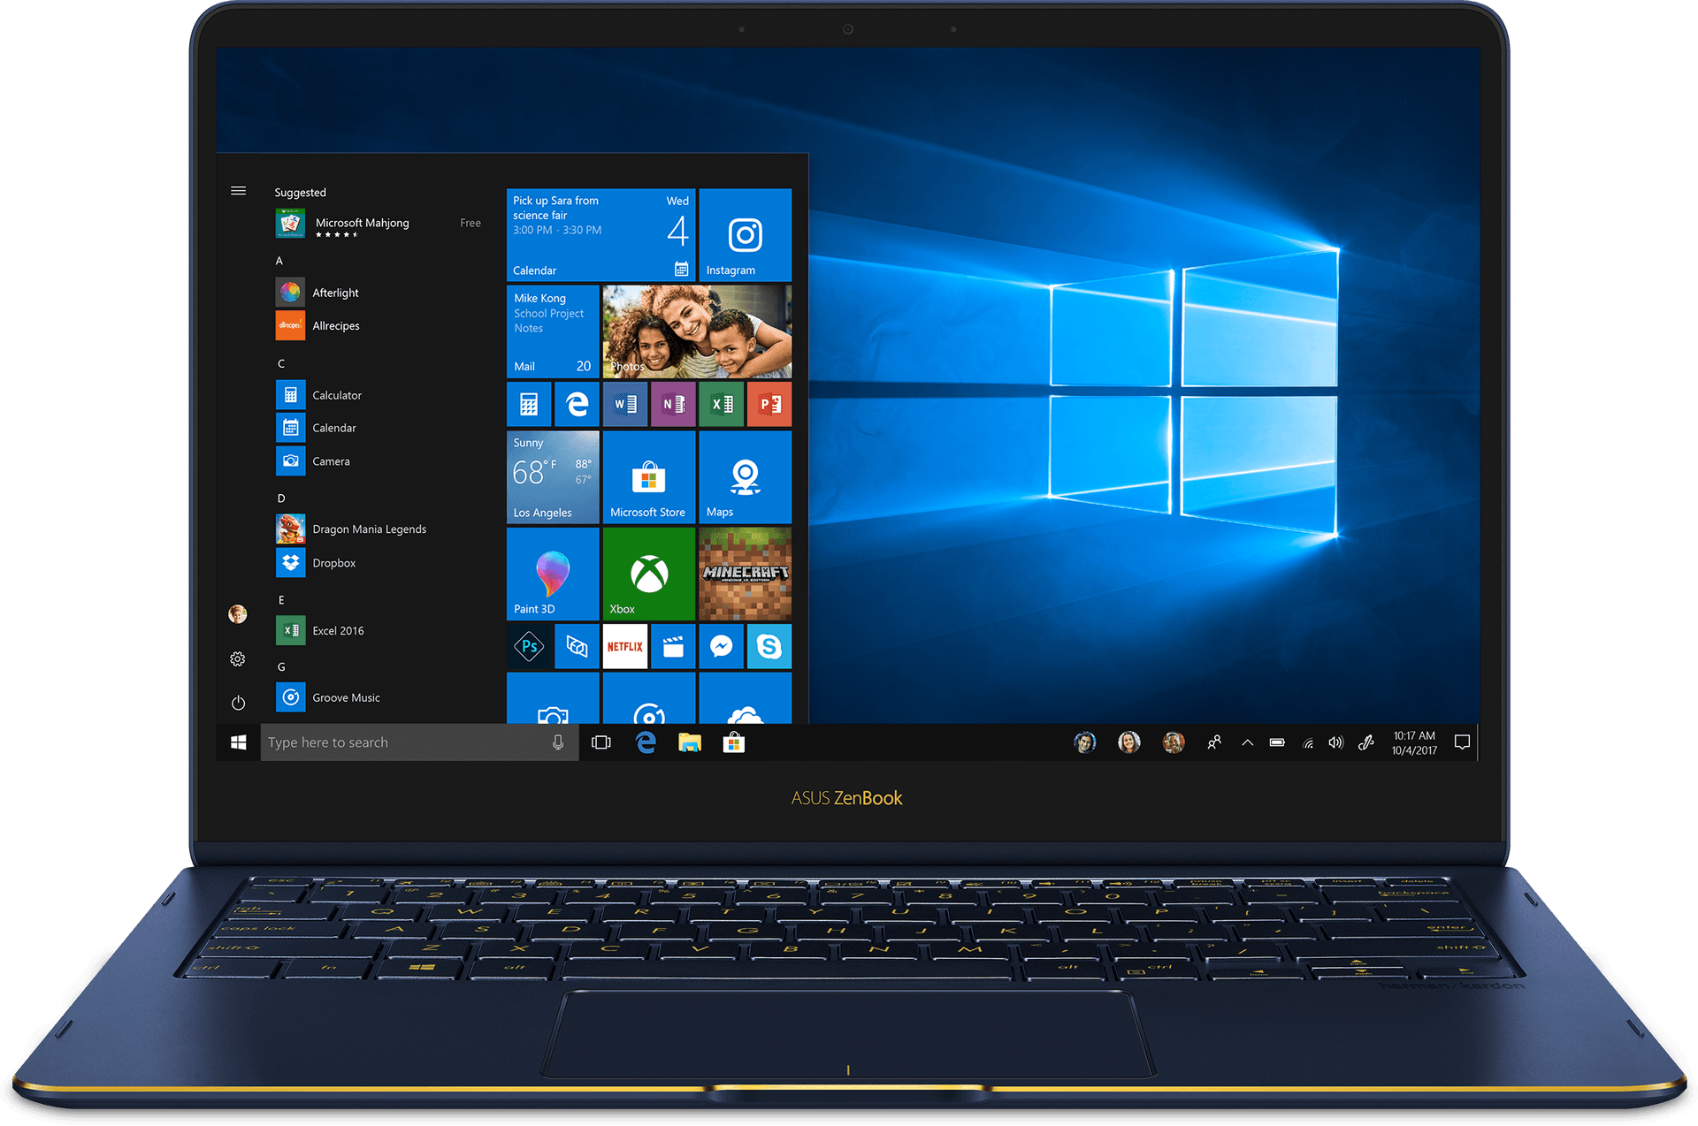
Task: Open the Microsoft Store tile
Action: (x=649, y=477)
